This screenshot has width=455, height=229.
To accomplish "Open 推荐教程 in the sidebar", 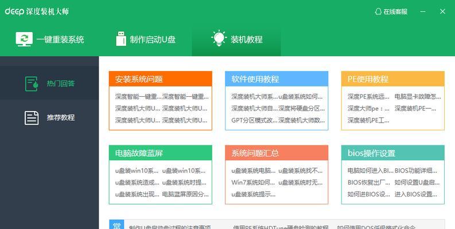I will click(49, 117).
